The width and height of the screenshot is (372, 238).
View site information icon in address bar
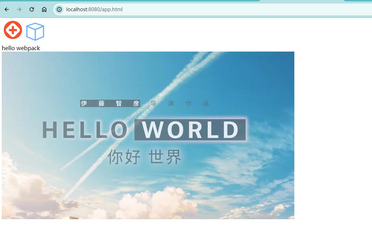(59, 9)
